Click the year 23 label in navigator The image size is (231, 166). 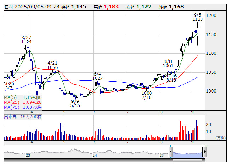click(x=28, y=155)
